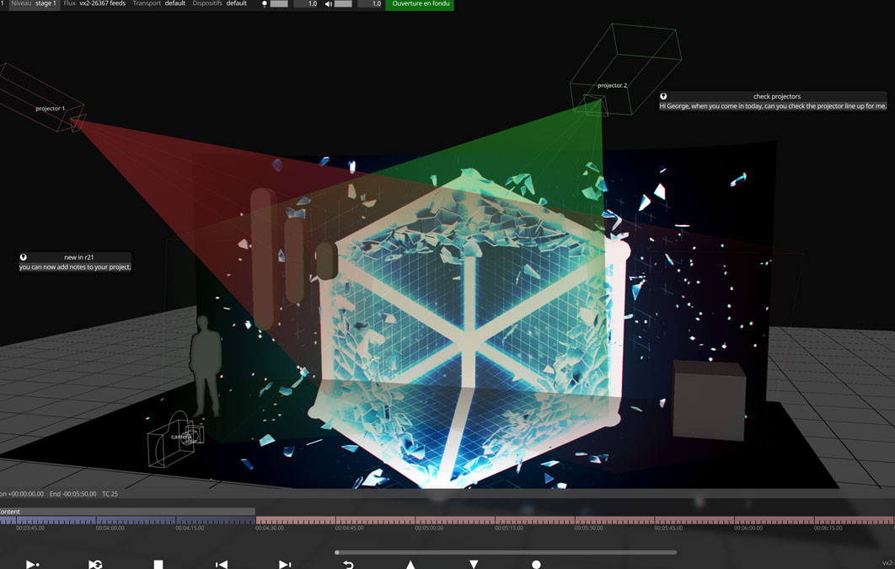Click the loop section playback icon
Viewport: 895px width, 569px height.
tap(95, 564)
